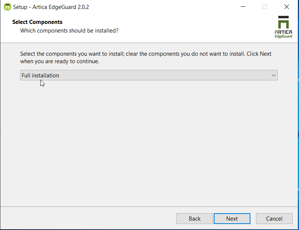Image resolution: width=299 pixels, height=230 pixels.
Task: Click the green Artica icon in title bar
Action: [x=7, y=7]
